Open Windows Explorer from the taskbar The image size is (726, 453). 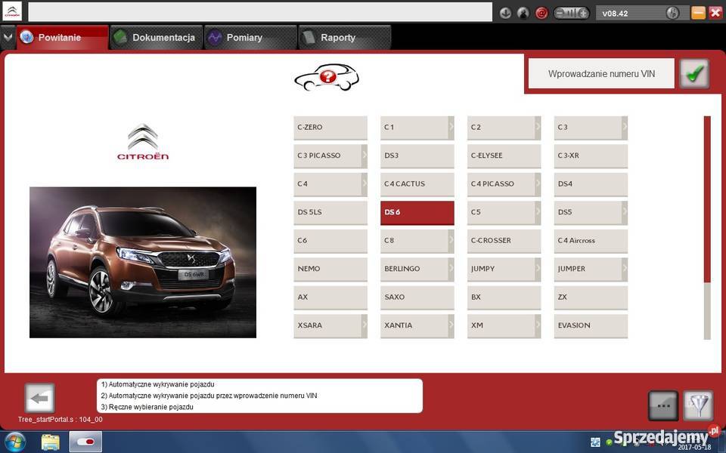pos(51,442)
